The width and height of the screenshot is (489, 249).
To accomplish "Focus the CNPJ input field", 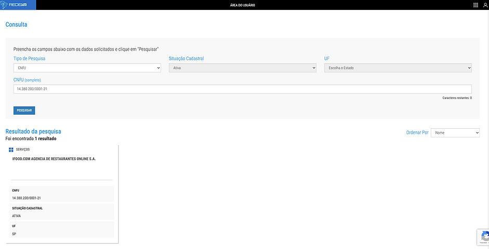I will (x=242, y=89).
